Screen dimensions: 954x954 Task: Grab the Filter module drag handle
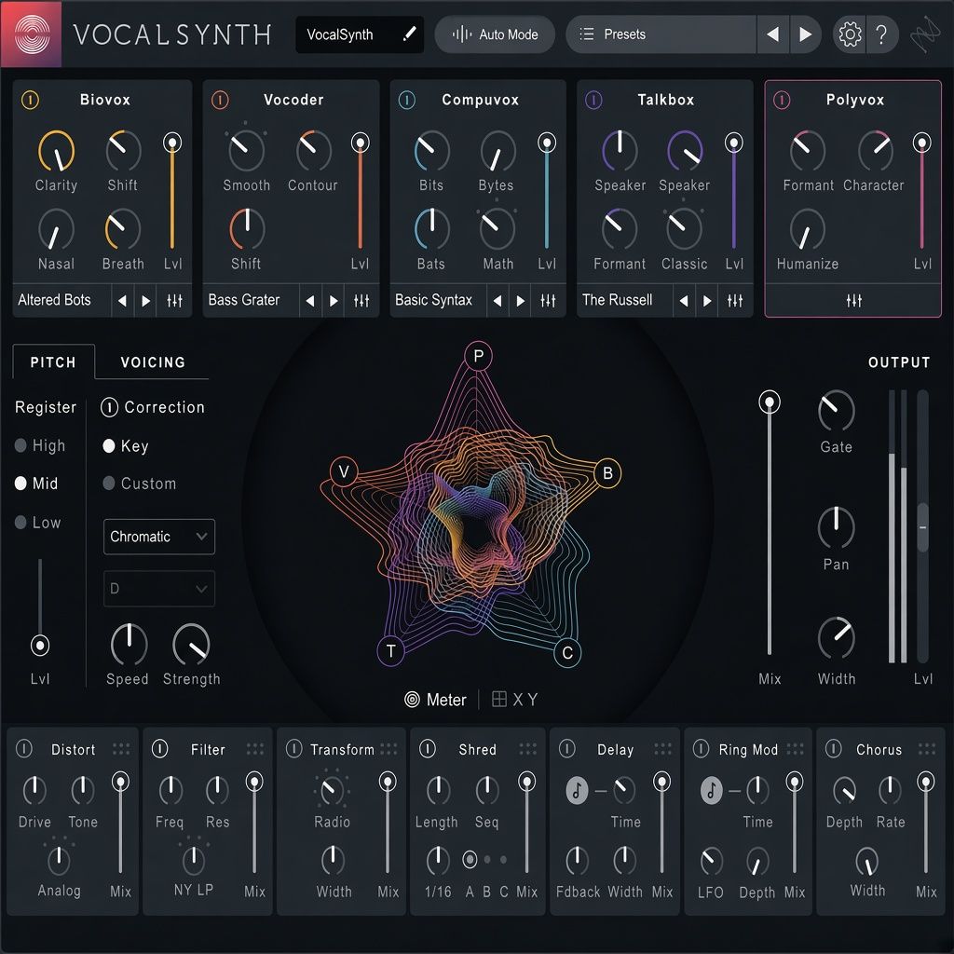click(x=255, y=749)
